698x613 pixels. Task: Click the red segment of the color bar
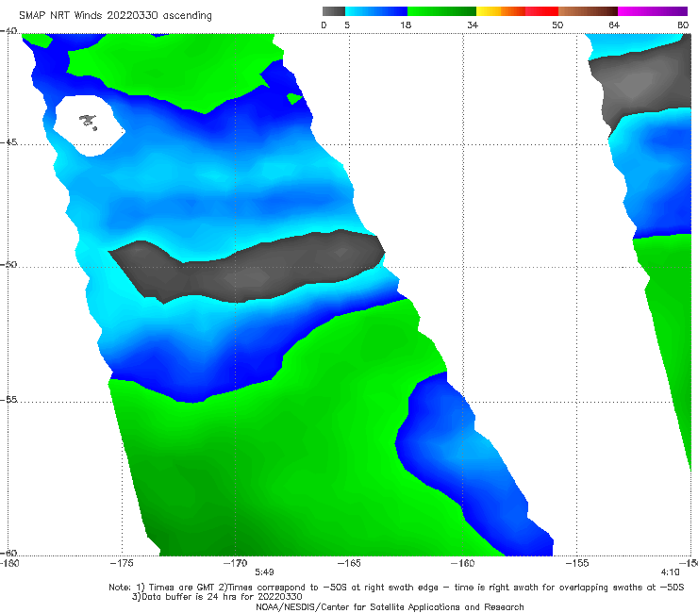pos(541,11)
